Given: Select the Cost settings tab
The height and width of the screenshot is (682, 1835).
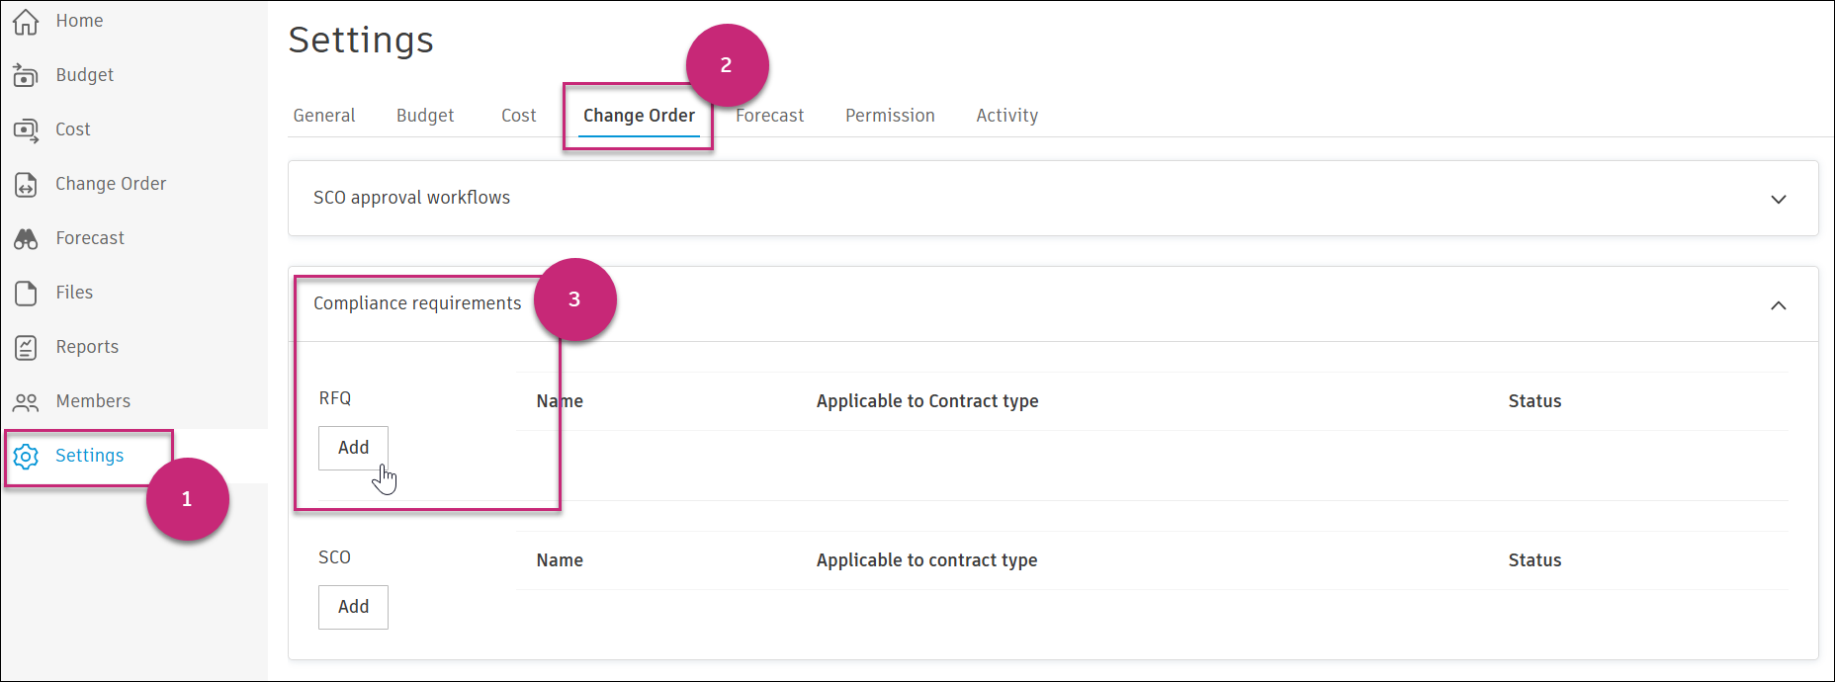Looking at the screenshot, I should pyautogui.click(x=518, y=116).
